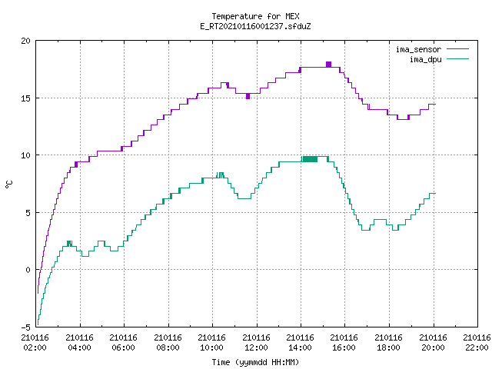Image resolution: width=492 pixels, height=369 pixels.
Task: Click the ima_dpu legend label
Action: click(426, 59)
